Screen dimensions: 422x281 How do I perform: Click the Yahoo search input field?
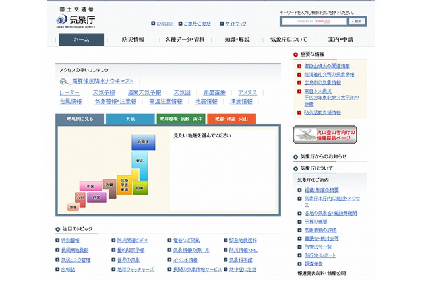tap(314, 22)
